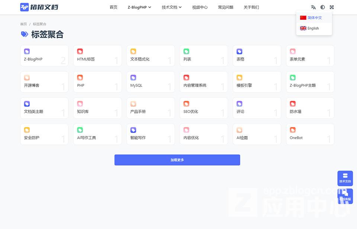Toggle dark mode with the contrast icon
357x229 pixels.
click(x=322, y=7)
